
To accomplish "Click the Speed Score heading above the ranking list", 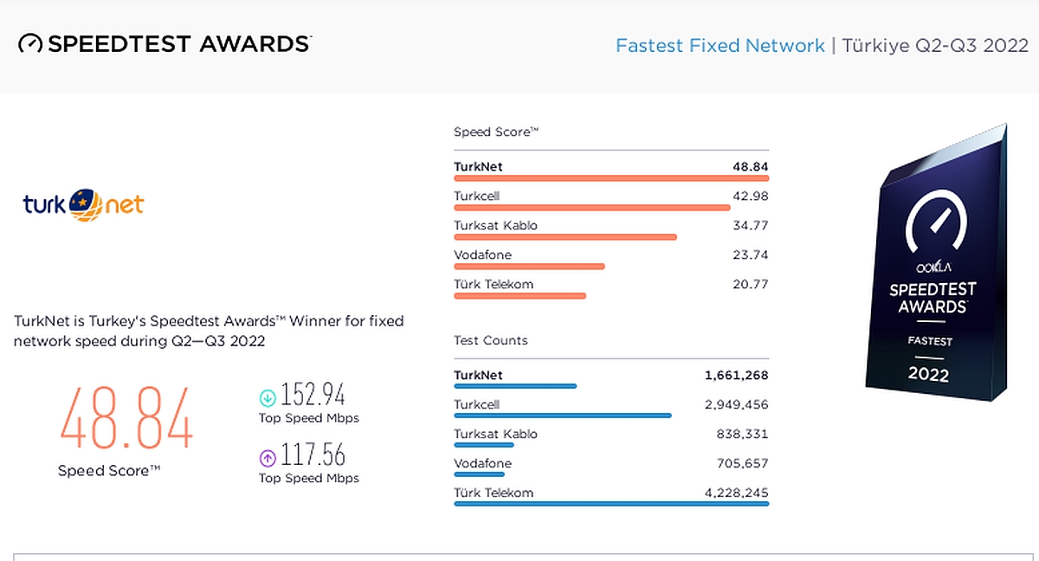I will click(x=496, y=132).
